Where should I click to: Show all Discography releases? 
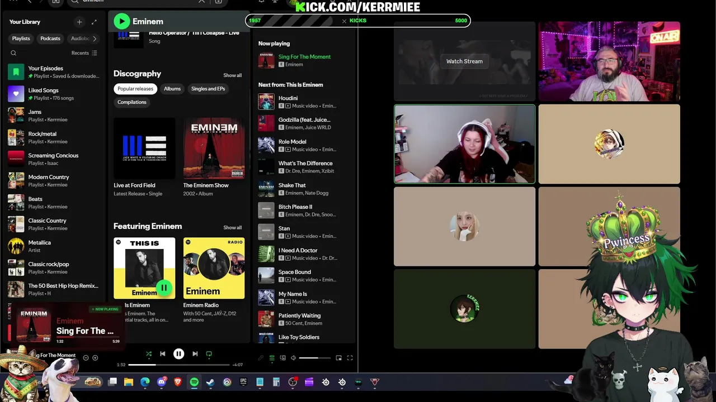(x=233, y=75)
